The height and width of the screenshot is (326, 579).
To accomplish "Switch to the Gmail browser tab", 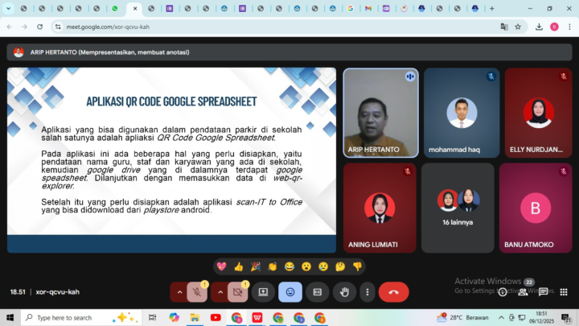I will tap(368, 8).
